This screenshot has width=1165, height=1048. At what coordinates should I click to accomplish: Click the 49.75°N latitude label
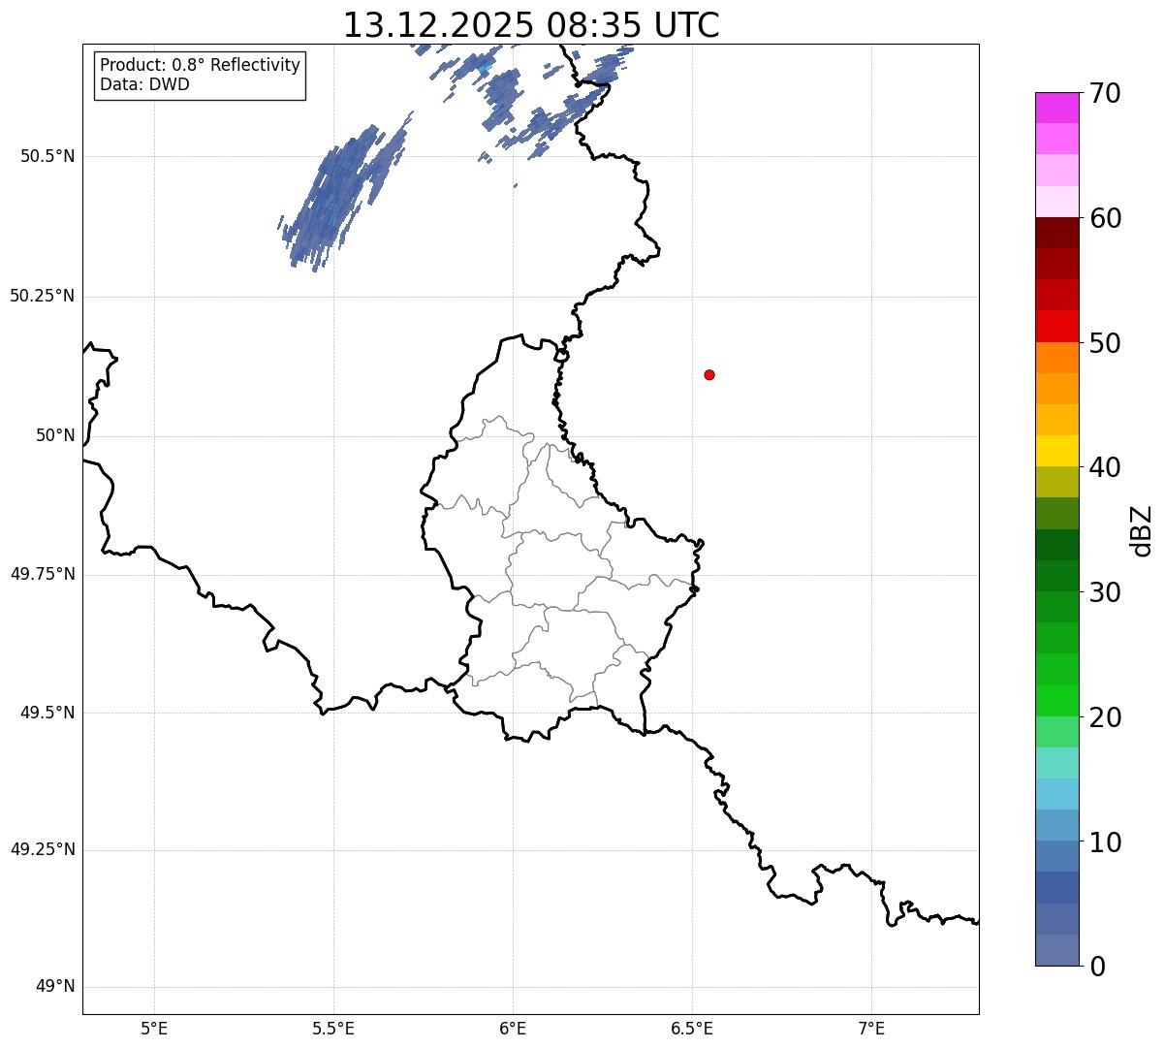43,574
